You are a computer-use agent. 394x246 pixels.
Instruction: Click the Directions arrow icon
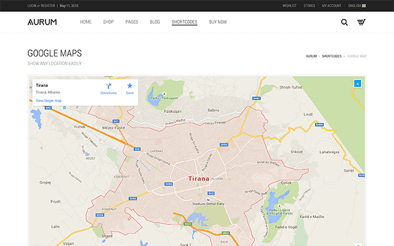(108, 86)
